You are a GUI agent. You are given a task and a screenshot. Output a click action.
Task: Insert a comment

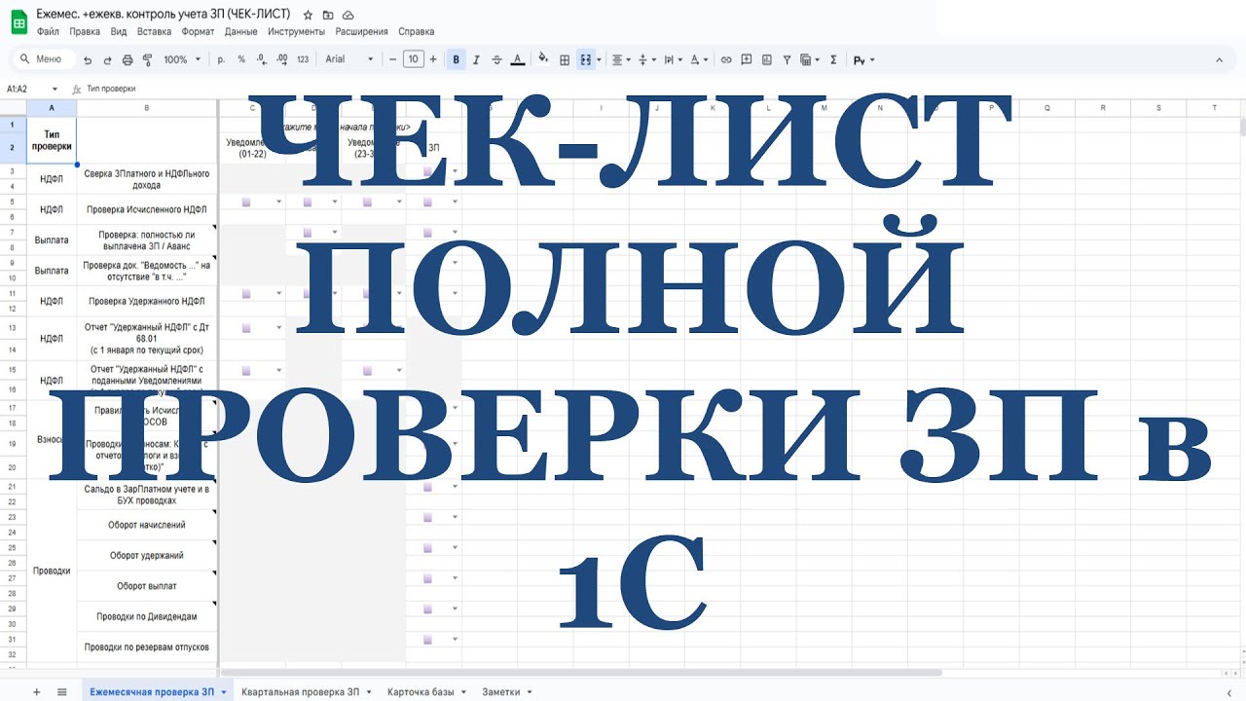[747, 59]
